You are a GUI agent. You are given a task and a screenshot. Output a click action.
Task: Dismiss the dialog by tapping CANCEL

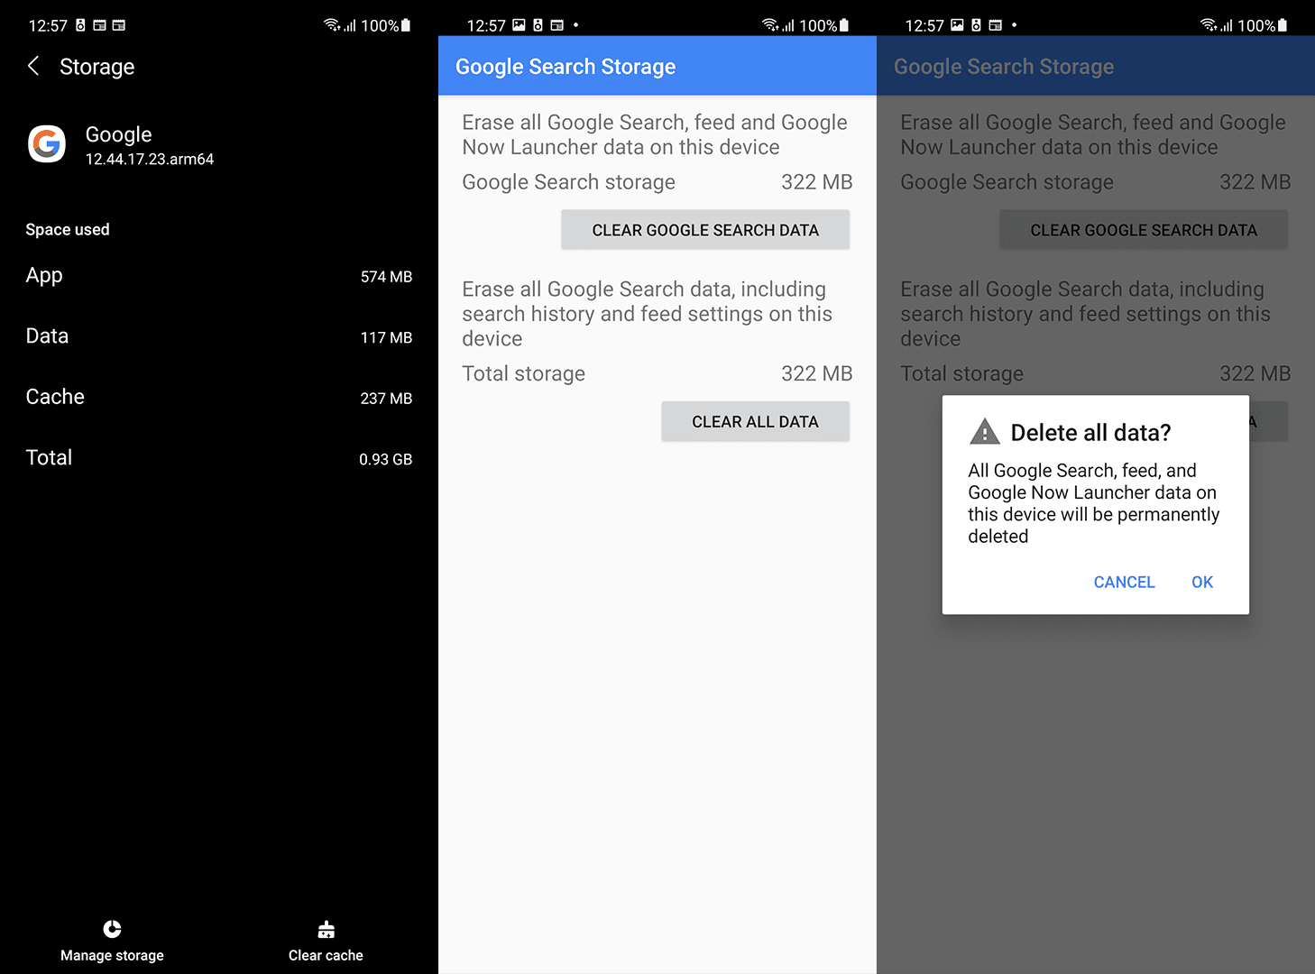click(x=1124, y=582)
